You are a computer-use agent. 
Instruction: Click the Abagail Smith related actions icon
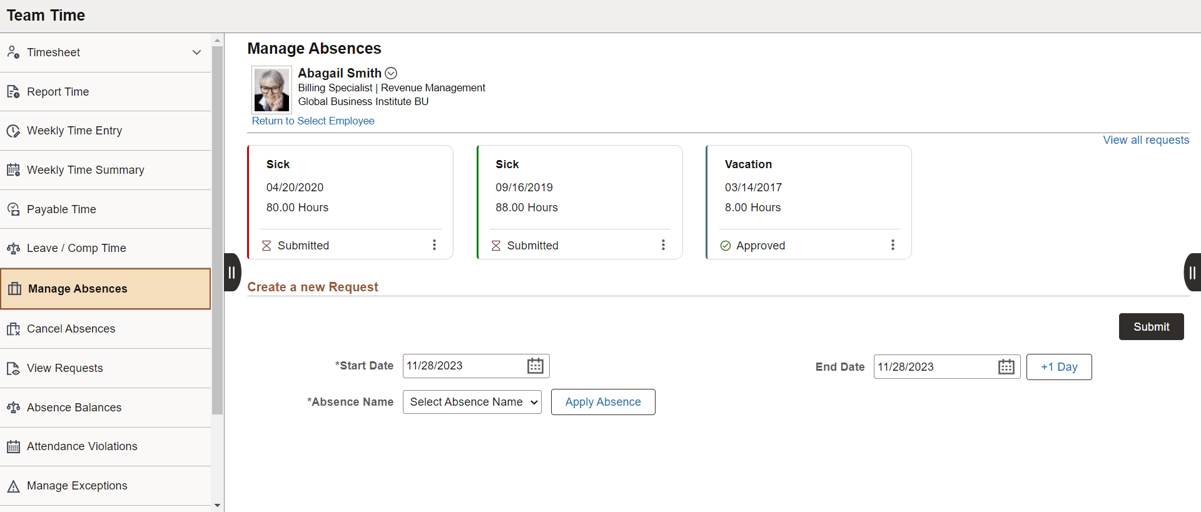391,73
